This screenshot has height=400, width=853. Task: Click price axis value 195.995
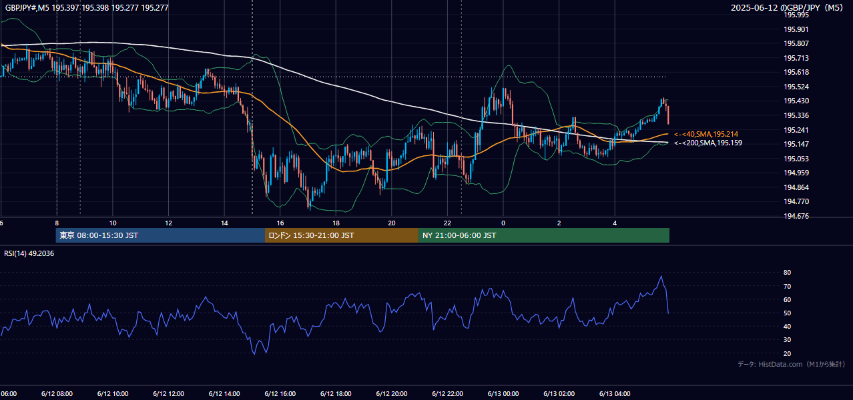(x=796, y=15)
